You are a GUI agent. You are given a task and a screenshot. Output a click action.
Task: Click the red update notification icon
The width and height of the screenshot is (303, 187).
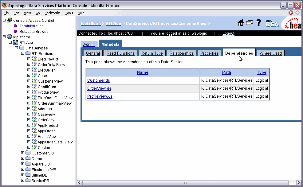[x=291, y=13]
